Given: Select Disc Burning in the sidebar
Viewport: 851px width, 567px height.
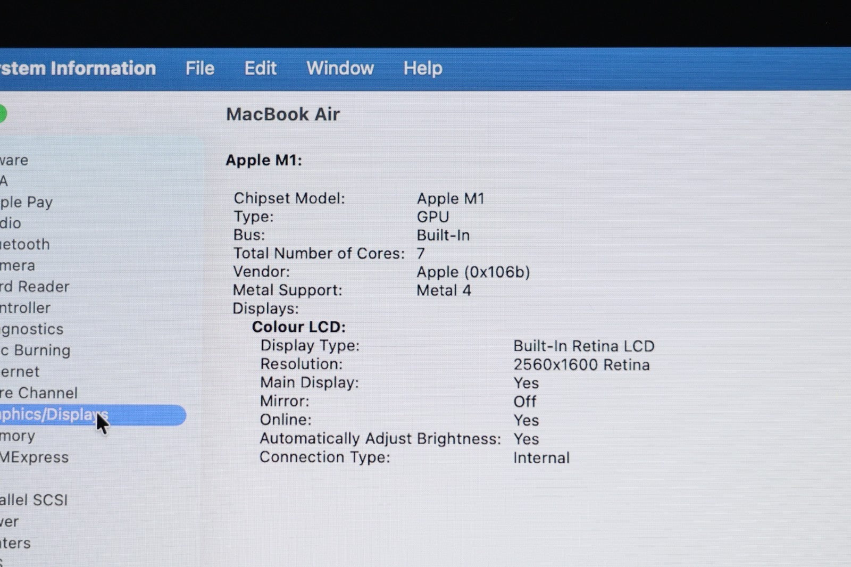Looking at the screenshot, I should (35, 351).
